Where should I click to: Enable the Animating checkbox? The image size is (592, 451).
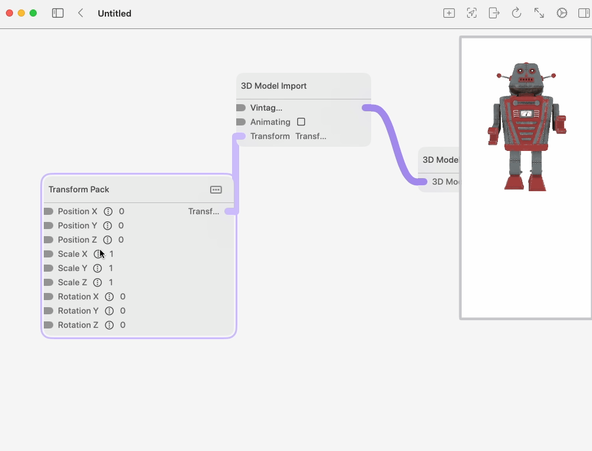coord(301,122)
